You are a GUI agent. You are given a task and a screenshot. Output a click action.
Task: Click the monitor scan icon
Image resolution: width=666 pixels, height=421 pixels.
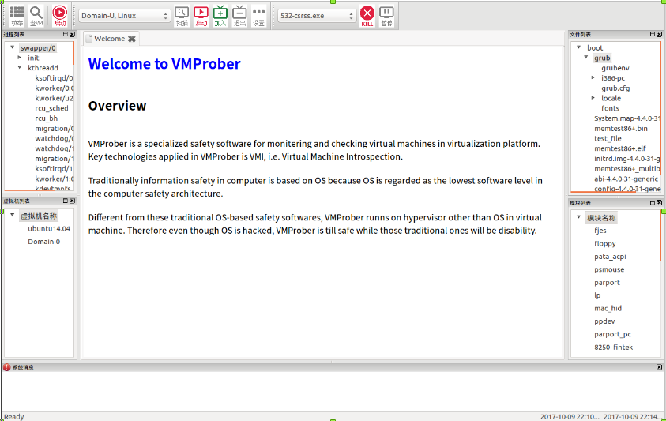tap(182, 15)
